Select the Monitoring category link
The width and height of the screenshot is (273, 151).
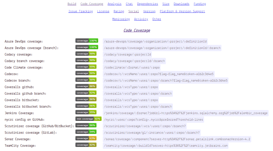(121, 19)
